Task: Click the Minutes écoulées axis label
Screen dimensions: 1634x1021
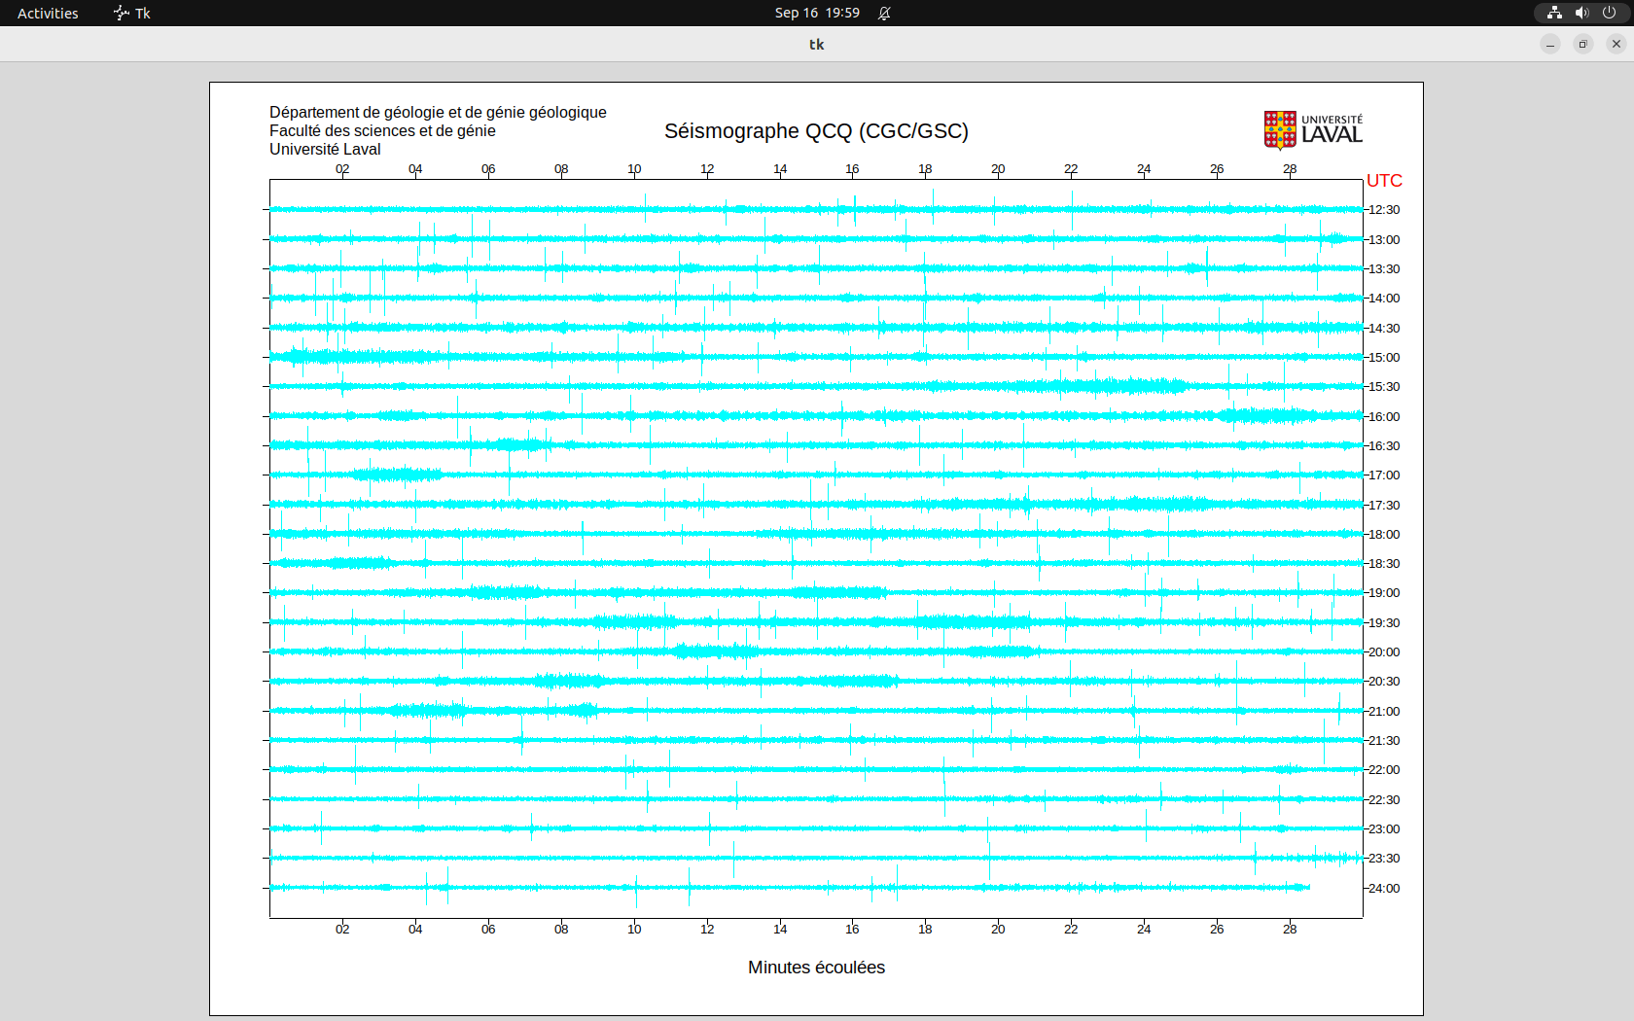Action: (816, 968)
